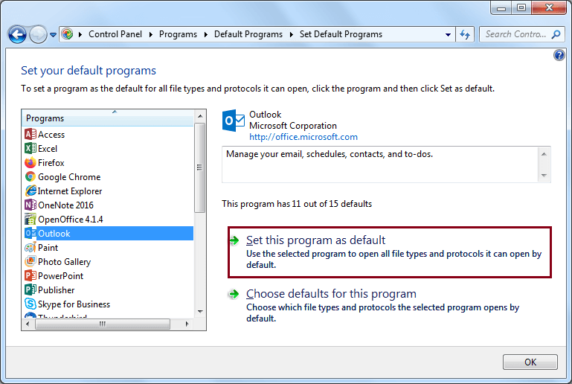Click the PowerPoint icon
Image resolution: width=572 pixels, height=384 pixels.
coord(30,275)
